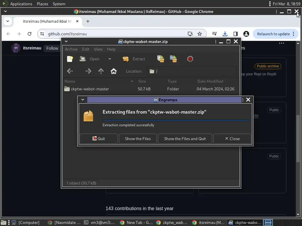
Task: Open the System menu in top panel
Action: [59, 4]
